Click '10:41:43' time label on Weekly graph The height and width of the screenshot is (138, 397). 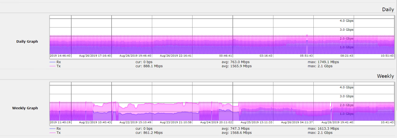pos(387,122)
